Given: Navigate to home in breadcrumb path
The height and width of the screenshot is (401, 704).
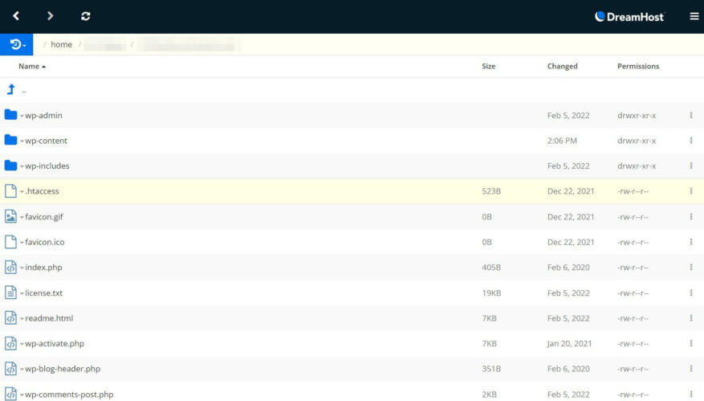Looking at the screenshot, I should pyautogui.click(x=61, y=45).
